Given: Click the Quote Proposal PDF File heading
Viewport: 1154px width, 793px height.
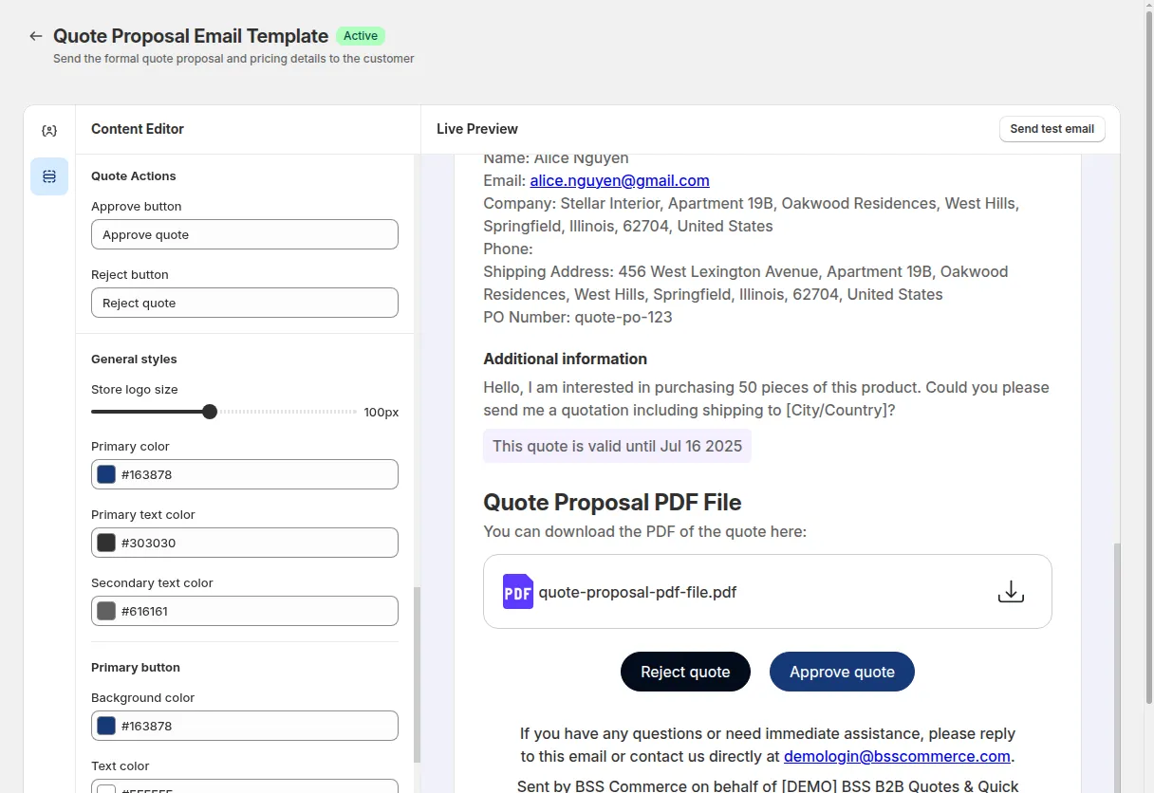Looking at the screenshot, I should pyautogui.click(x=612, y=503).
